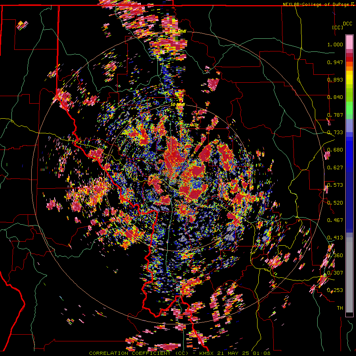Viewport: 356px width, 356px height.
Task: Select the 0.680 legend value
Action: point(335,150)
